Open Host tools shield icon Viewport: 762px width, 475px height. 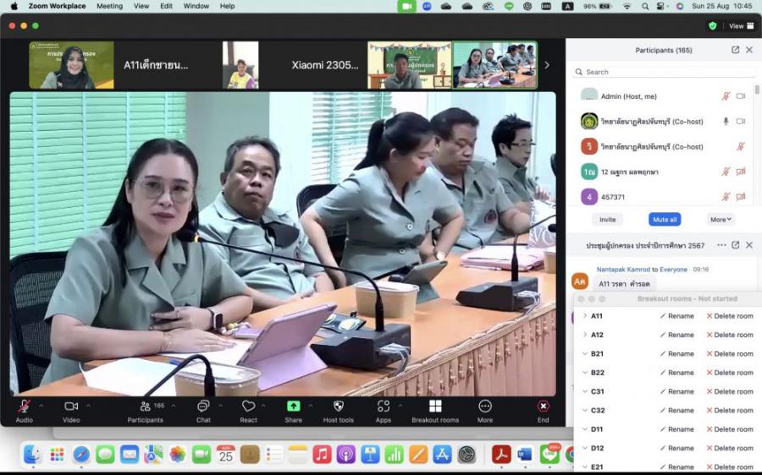click(x=338, y=407)
